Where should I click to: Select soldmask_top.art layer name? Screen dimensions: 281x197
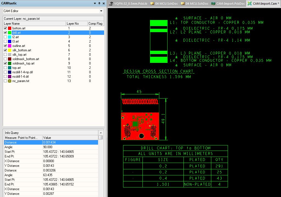coord(23,63)
